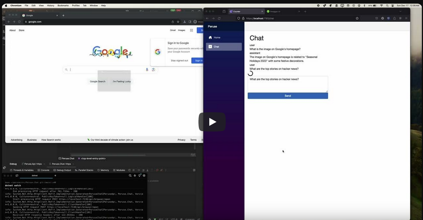Bookmark the localhost page with star
Image resolution: width=423 pixels, height=220 pixels.
click(x=357, y=19)
